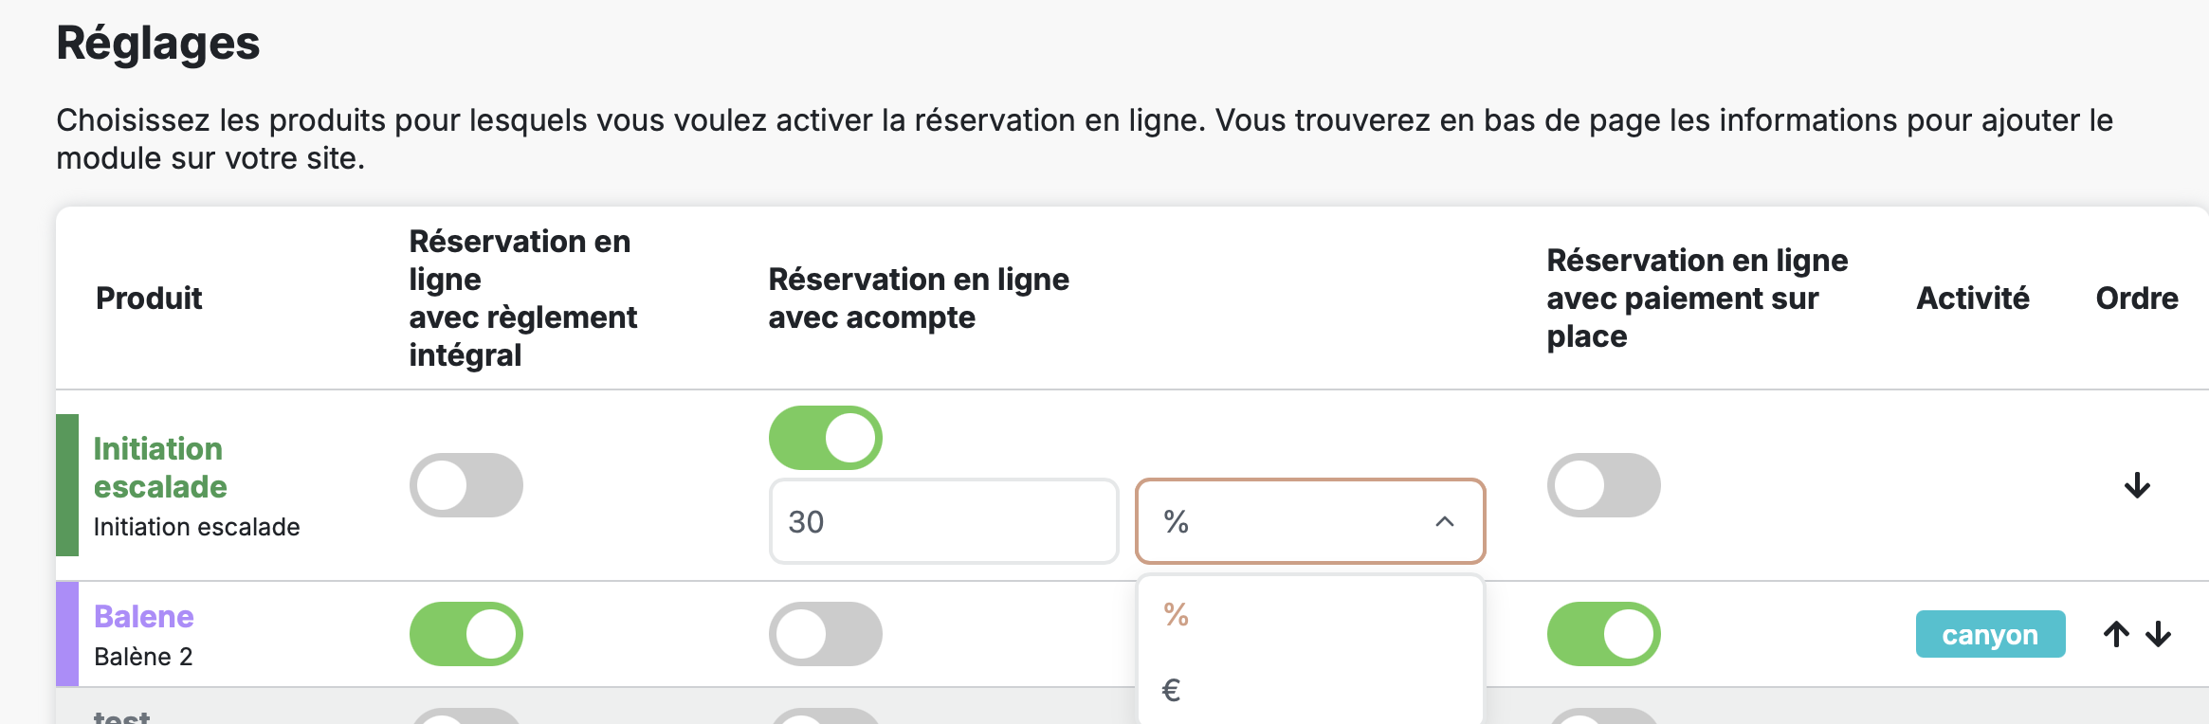2209x724 pixels.
Task: Click the purple color bar beside Balene
Action: (69, 633)
